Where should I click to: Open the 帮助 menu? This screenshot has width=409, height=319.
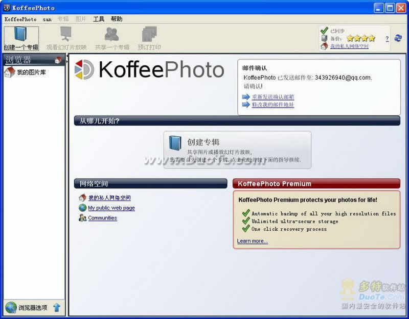117,19
